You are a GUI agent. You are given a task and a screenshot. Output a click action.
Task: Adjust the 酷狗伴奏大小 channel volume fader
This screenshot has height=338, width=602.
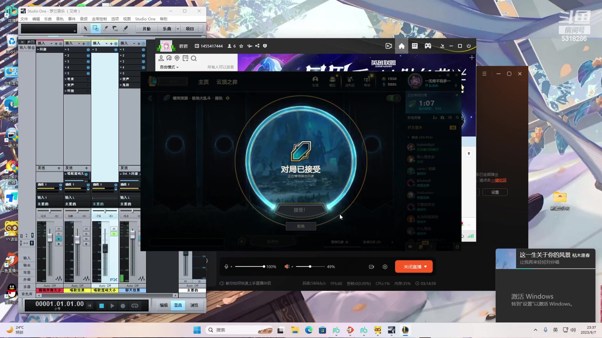(50, 238)
